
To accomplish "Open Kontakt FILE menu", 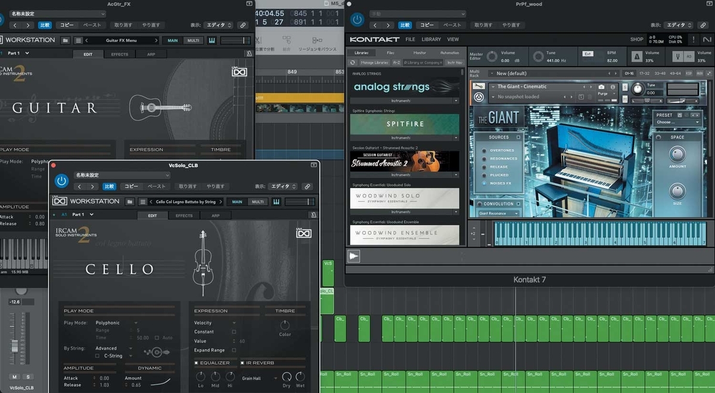I will [x=411, y=39].
